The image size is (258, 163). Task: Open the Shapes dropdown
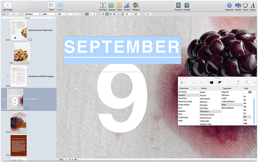[112, 5]
